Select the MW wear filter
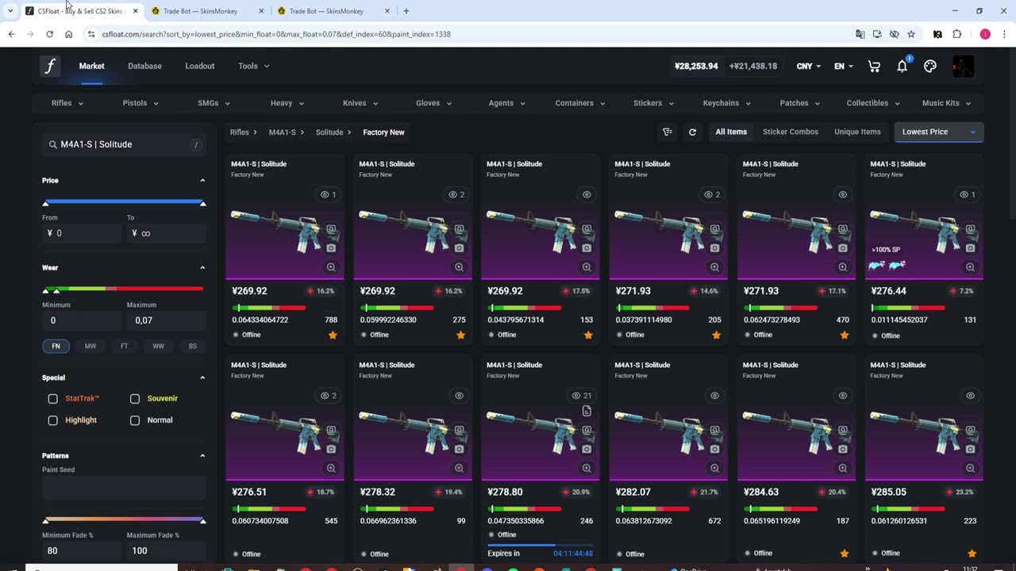Image resolution: width=1016 pixels, height=571 pixels. pyautogui.click(x=90, y=347)
